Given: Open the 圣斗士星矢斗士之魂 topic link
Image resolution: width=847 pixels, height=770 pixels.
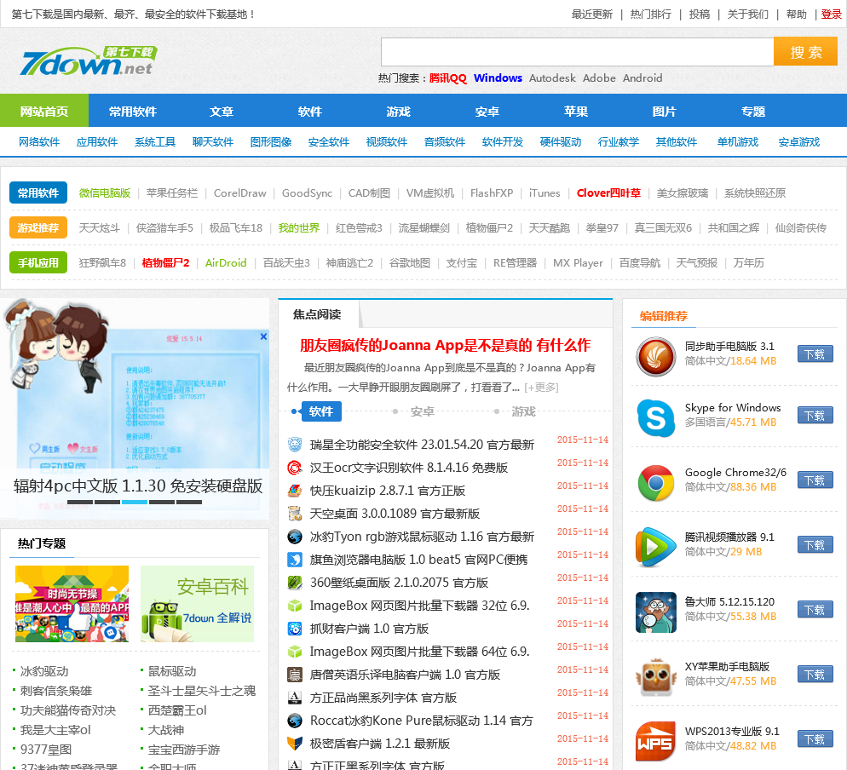Looking at the screenshot, I should [x=202, y=691].
